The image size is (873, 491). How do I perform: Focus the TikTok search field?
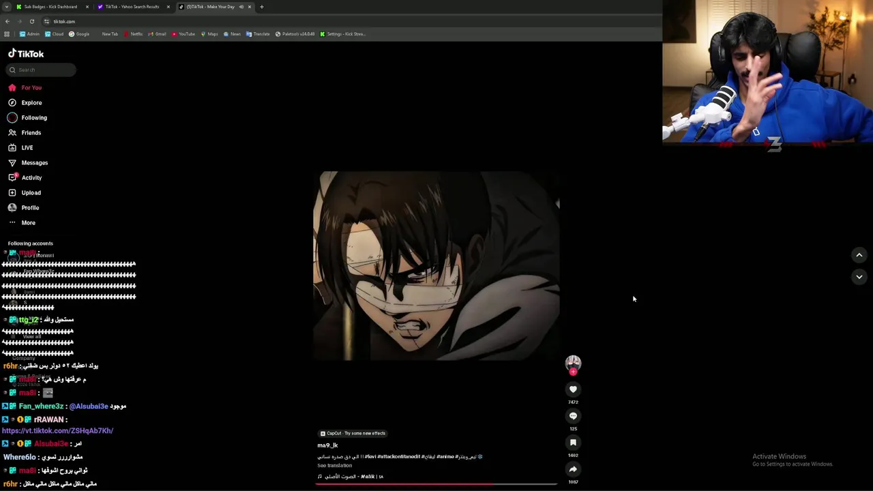tap(41, 70)
